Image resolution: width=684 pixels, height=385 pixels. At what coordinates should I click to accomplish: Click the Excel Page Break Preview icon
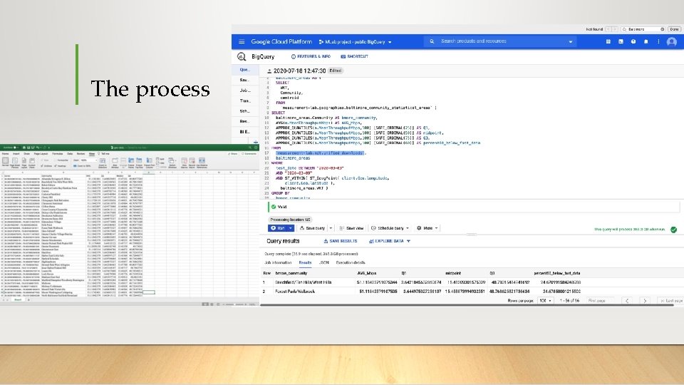click(x=15, y=163)
